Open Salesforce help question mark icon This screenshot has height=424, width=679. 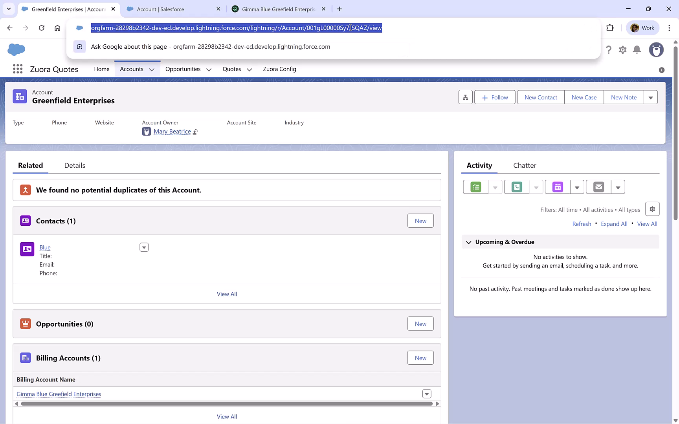click(609, 50)
